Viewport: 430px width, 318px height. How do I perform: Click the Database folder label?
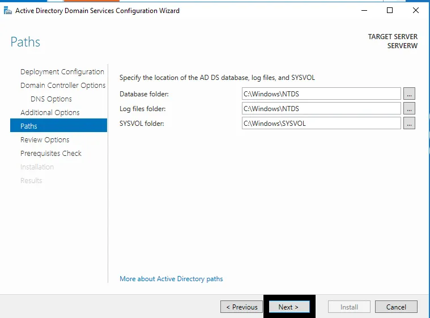coord(144,94)
